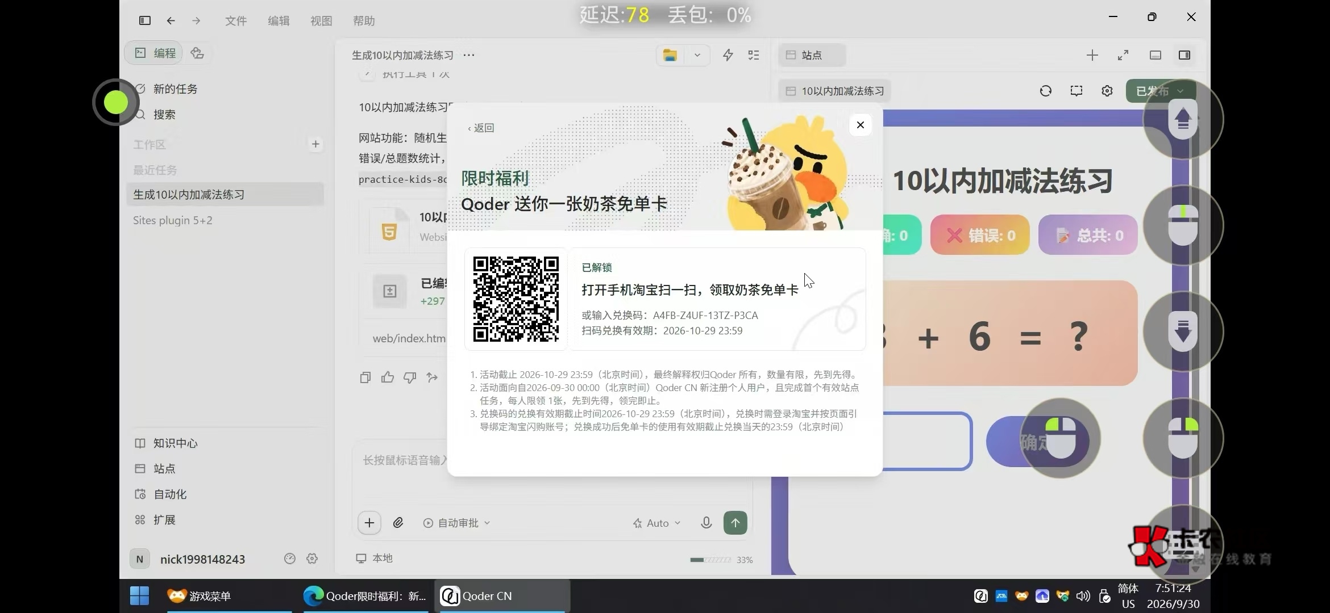Click context usage 33% progress bar
Viewport: 1330px width, 613px height.
tap(721, 560)
